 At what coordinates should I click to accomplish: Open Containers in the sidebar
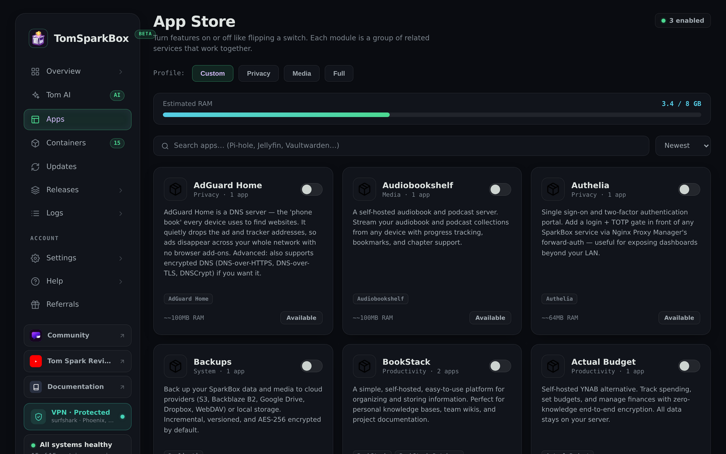[x=78, y=143]
